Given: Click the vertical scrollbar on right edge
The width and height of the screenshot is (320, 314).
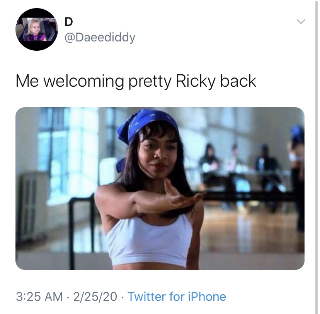Looking at the screenshot, I should (x=317, y=157).
